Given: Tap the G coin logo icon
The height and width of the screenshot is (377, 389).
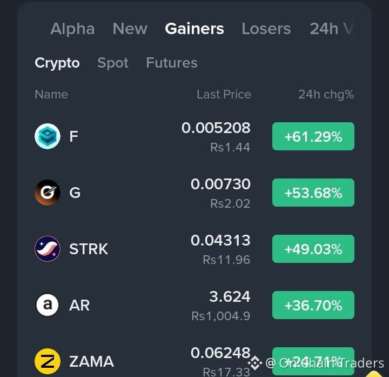Looking at the screenshot, I should coord(48,193).
